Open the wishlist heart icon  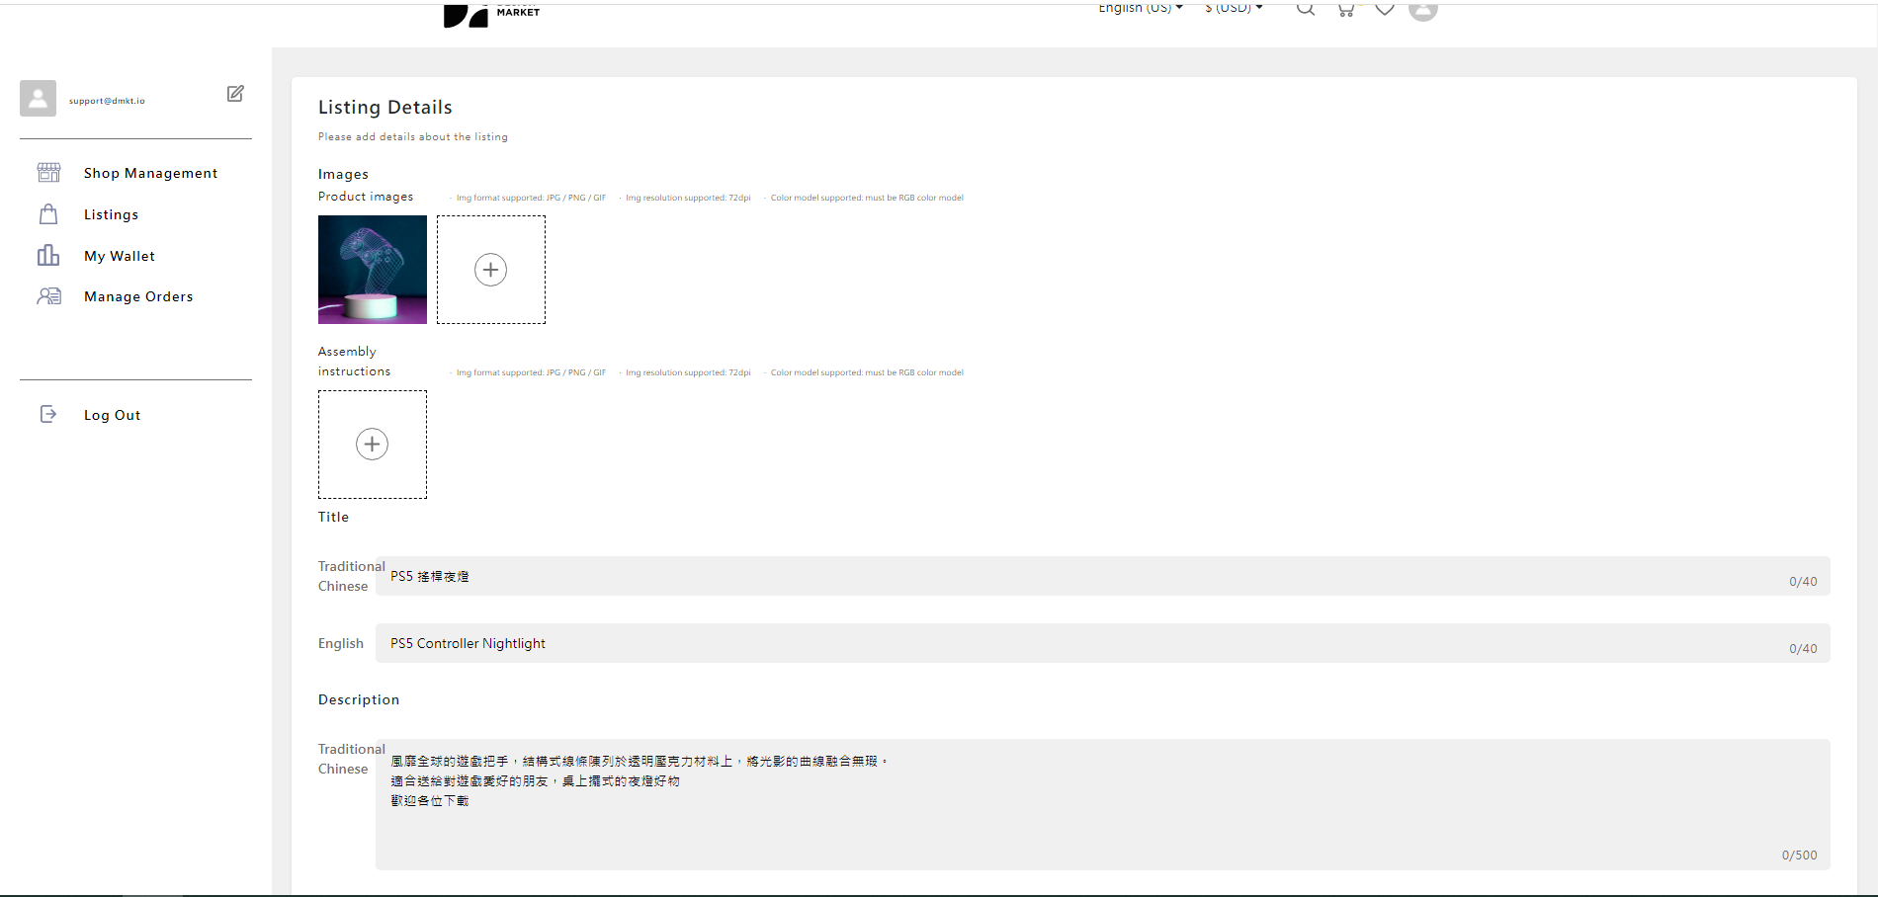point(1385,10)
